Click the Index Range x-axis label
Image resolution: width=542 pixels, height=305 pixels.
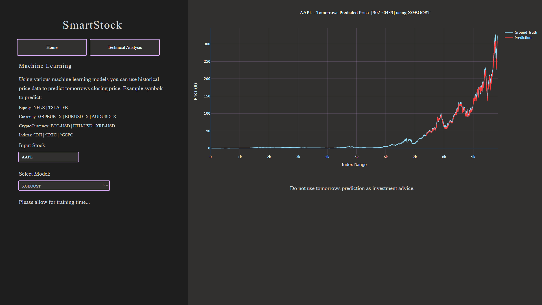tap(354, 164)
